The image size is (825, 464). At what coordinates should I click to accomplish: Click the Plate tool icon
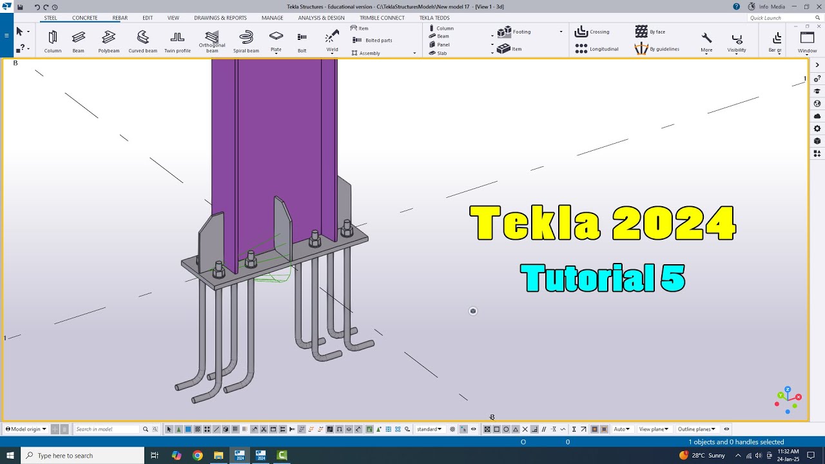[276, 36]
